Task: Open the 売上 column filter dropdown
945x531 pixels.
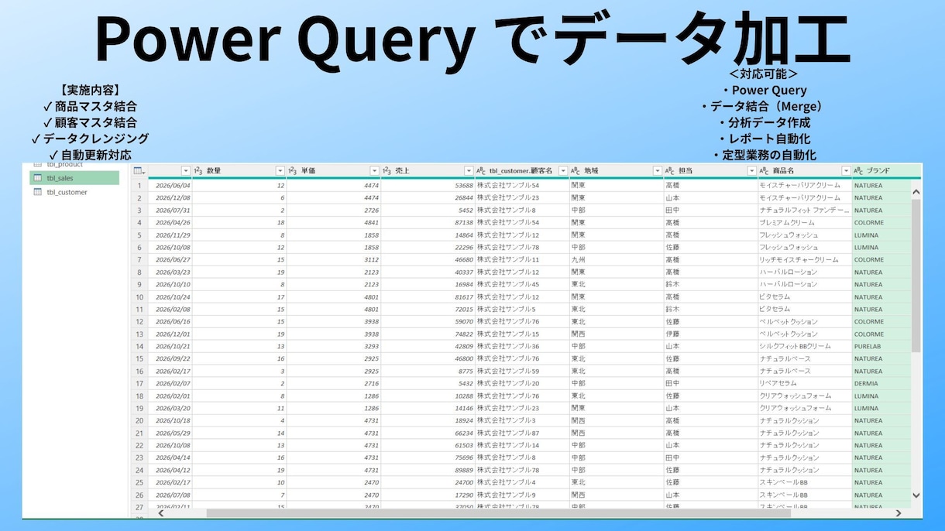Action: pos(469,170)
